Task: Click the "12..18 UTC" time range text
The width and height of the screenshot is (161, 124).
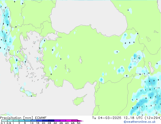Action: [133, 118]
